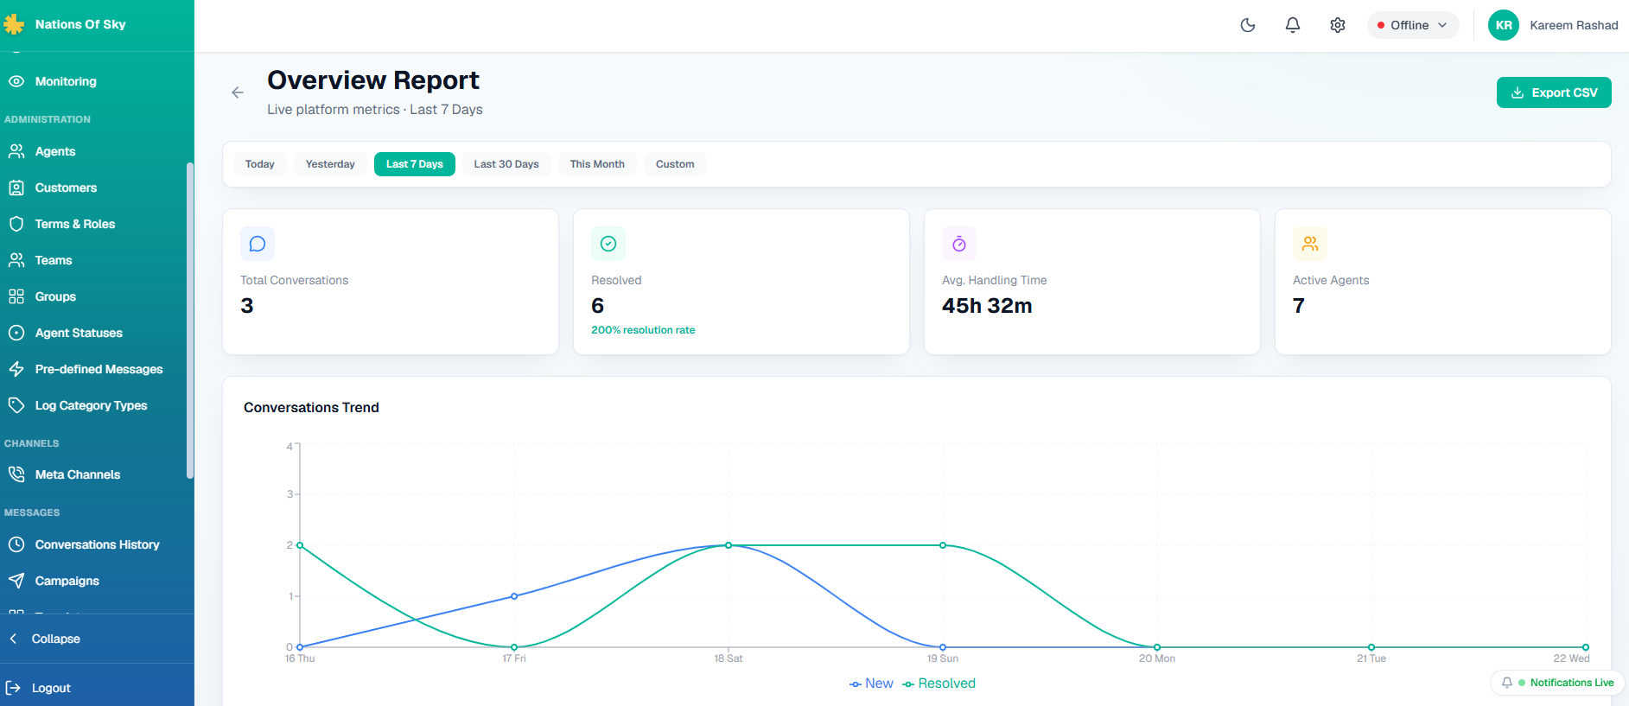Open Agent Statuses page

point(79,333)
